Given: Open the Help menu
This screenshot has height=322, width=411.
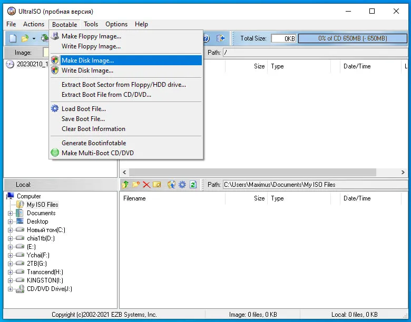Looking at the screenshot, I should 142,24.
